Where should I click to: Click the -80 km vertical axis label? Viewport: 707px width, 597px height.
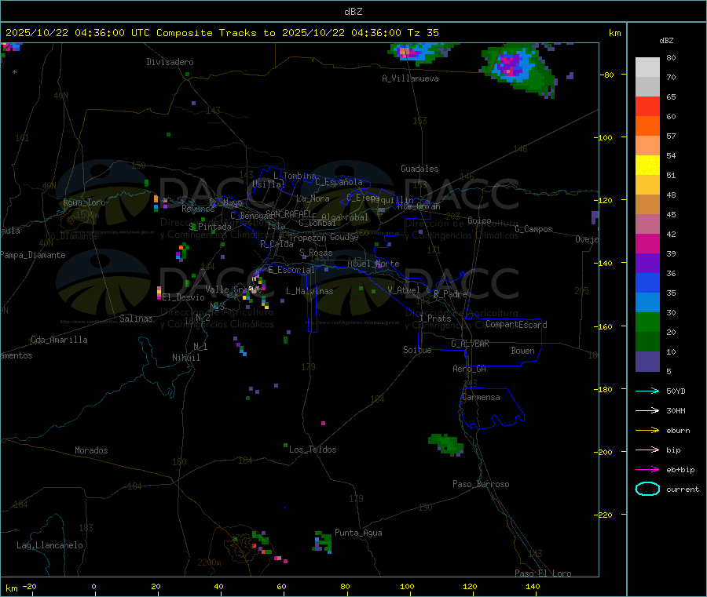coord(606,75)
